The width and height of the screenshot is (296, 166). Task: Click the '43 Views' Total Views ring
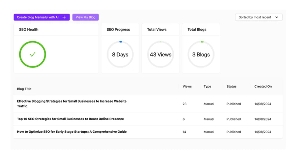[x=161, y=54]
